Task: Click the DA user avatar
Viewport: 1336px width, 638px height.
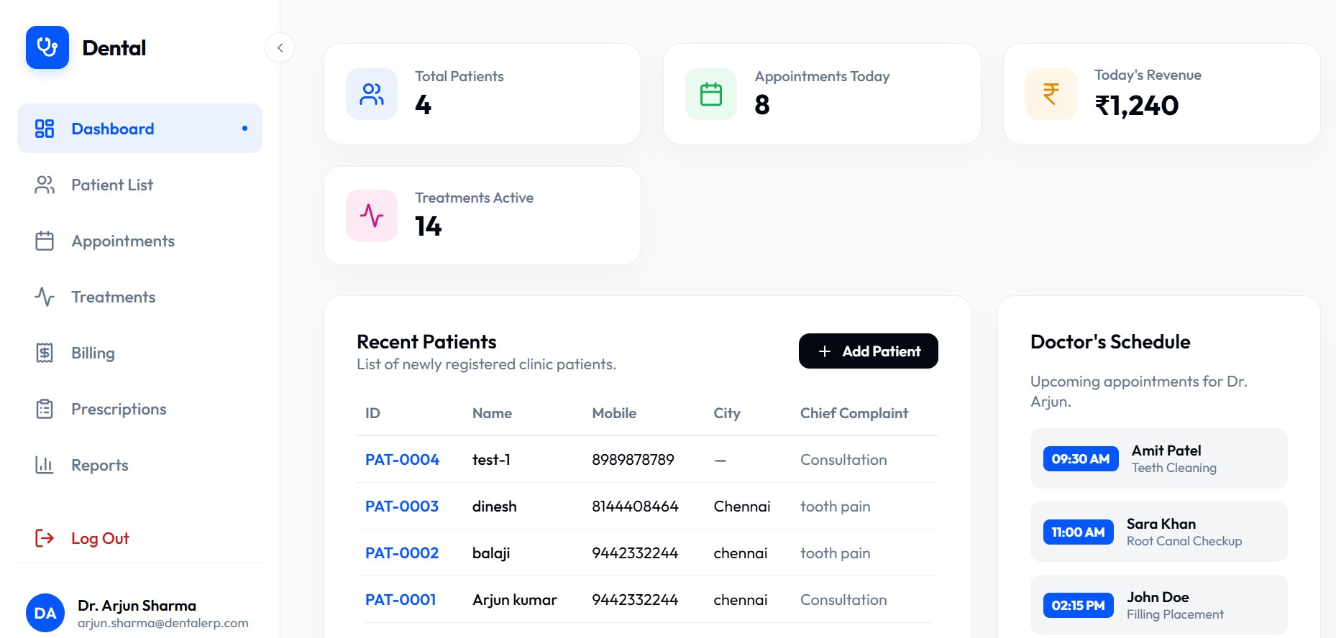Action: click(45, 613)
